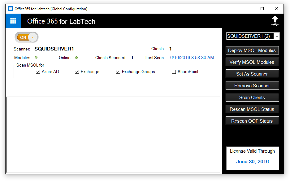Click Deploy MSOL Modules

(252, 50)
